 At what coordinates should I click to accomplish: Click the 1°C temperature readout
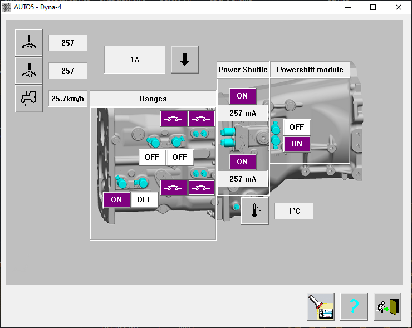294,211
